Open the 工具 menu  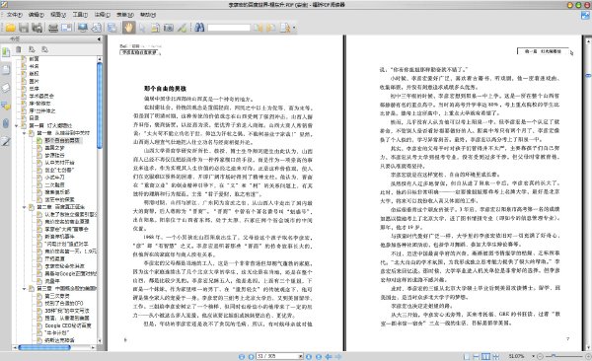pyautogui.click(x=80, y=15)
